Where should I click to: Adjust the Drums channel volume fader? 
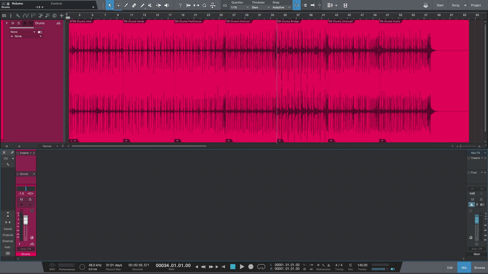[26, 220]
